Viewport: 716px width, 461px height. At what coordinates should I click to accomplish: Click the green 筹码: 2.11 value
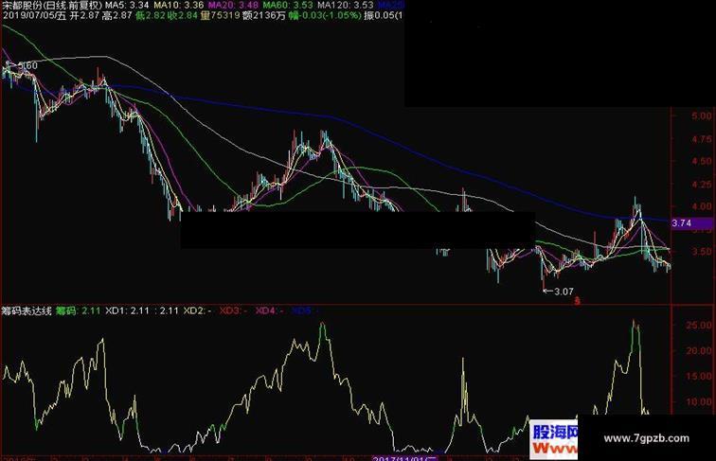pos(78,310)
